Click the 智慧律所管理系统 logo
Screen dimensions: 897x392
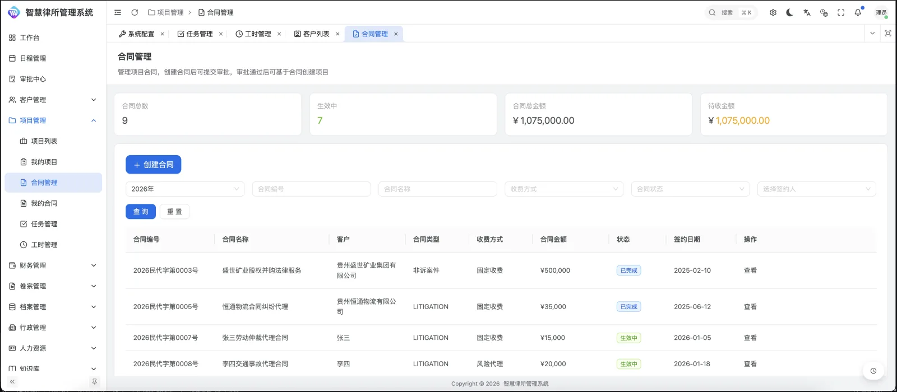point(50,12)
